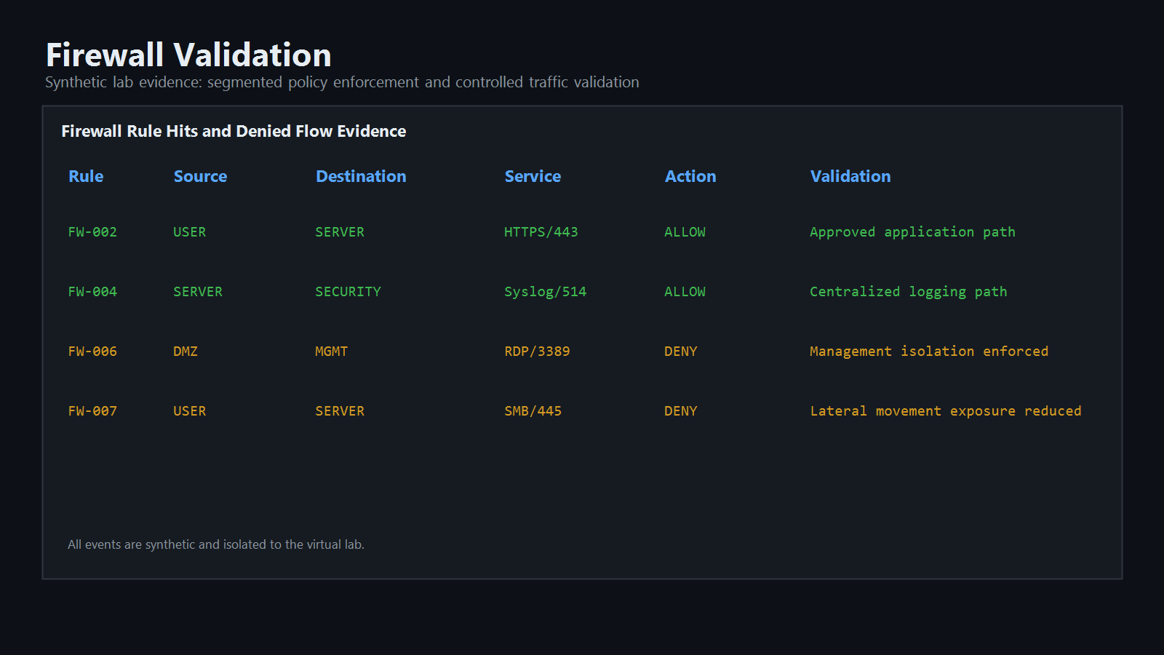Click the 'Firewall Validation' title

188,55
